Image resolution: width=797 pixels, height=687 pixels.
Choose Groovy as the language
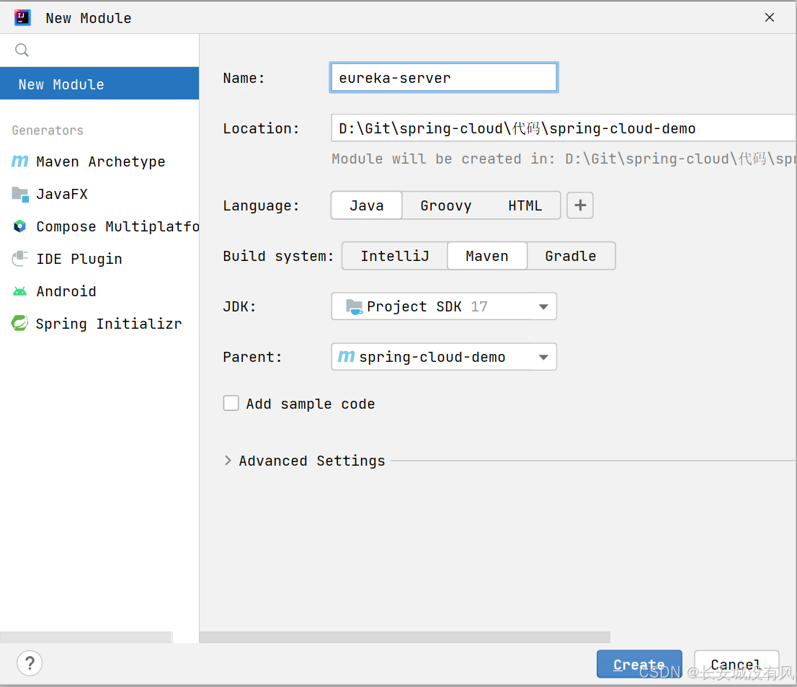click(446, 205)
